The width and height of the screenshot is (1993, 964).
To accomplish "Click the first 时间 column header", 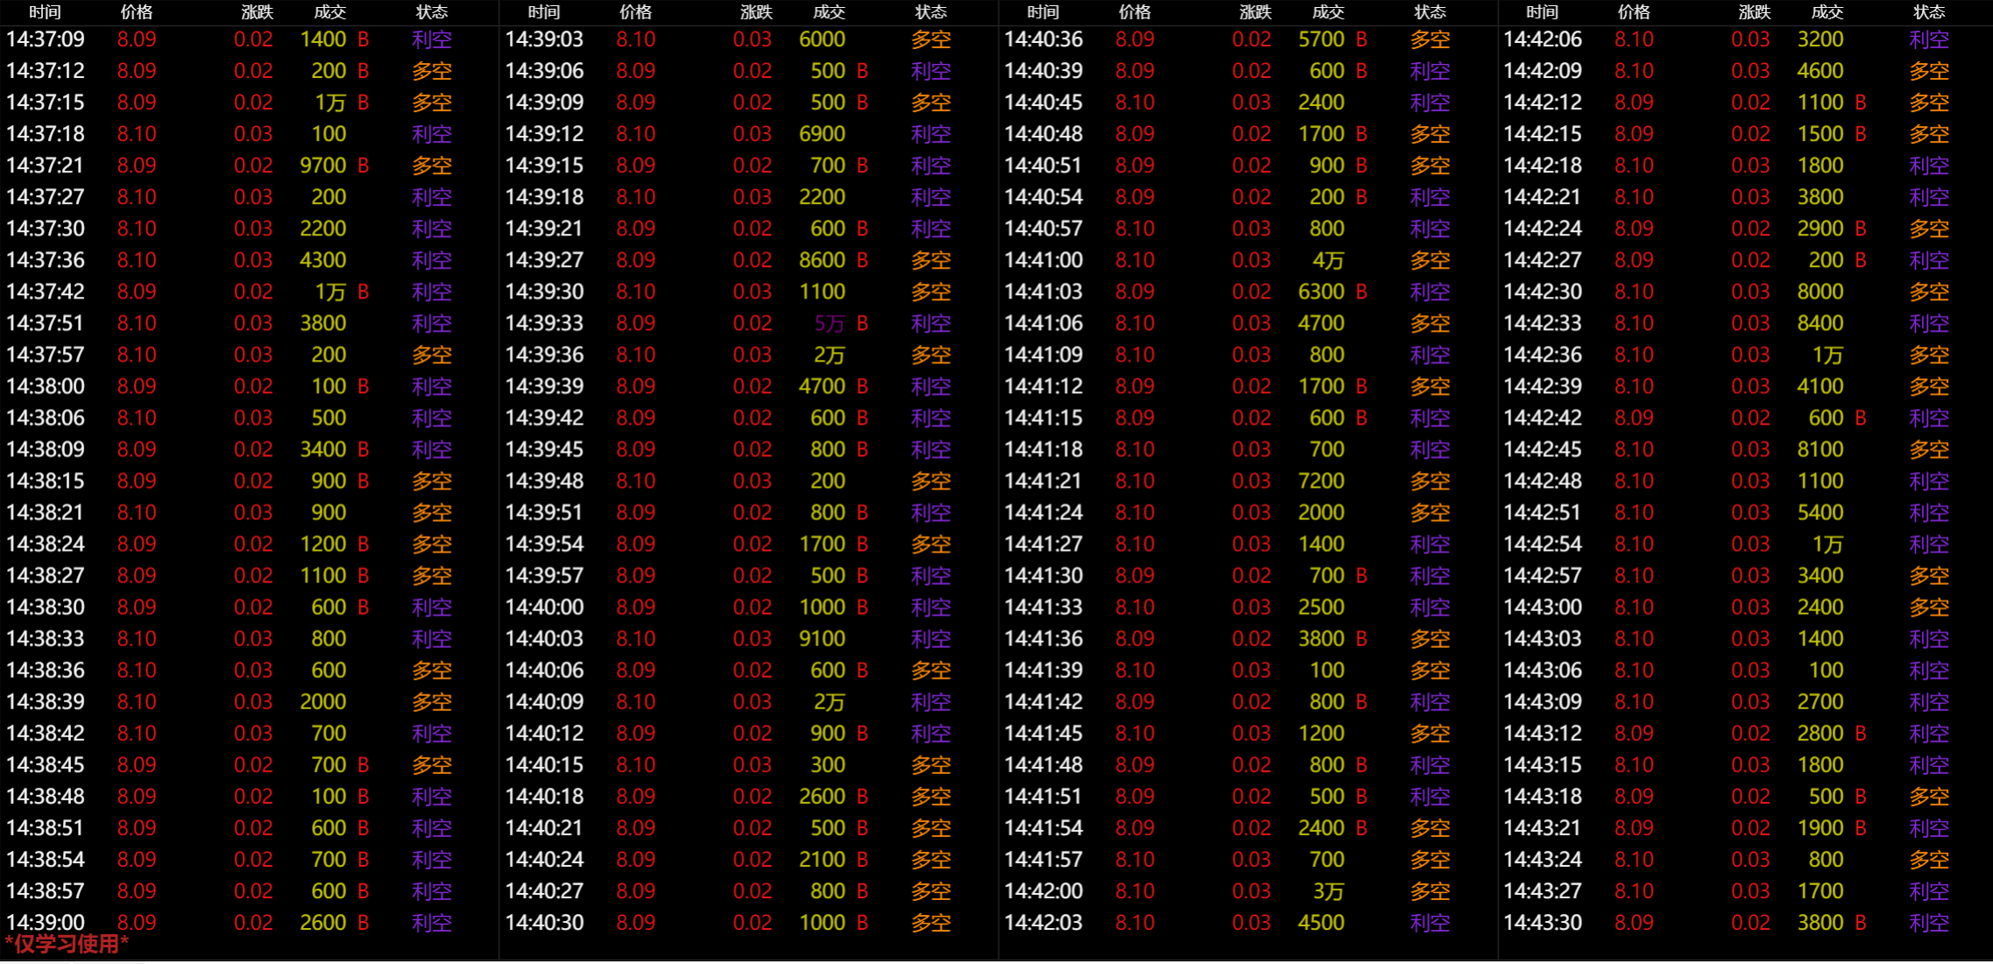I will coord(45,12).
